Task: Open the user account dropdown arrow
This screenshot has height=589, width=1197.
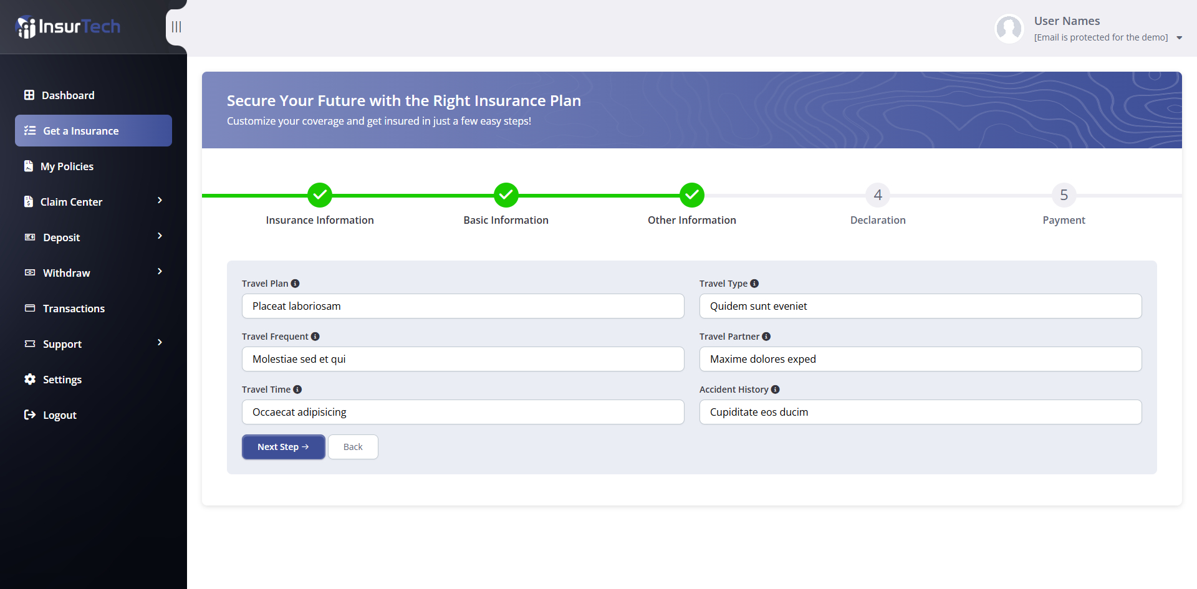Action: pos(1179,38)
